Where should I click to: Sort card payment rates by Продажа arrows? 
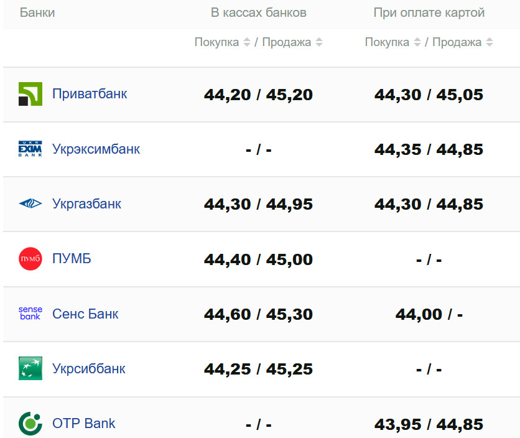[490, 42]
